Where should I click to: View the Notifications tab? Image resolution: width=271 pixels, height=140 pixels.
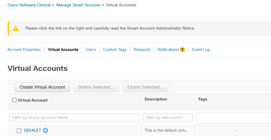pos(168,50)
